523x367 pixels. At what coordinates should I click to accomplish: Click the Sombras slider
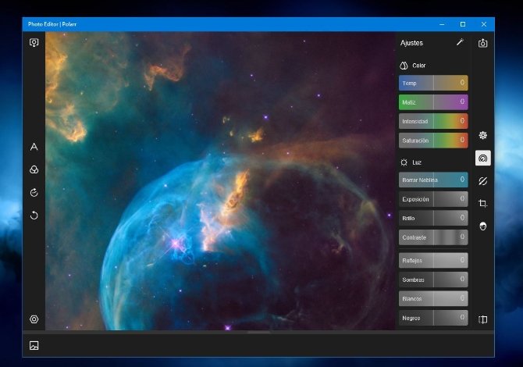pos(433,280)
